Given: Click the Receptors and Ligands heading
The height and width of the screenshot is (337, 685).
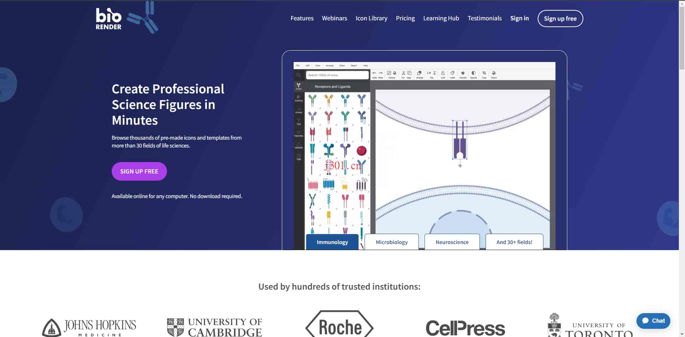Looking at the screenshot, I should (333, 87).
